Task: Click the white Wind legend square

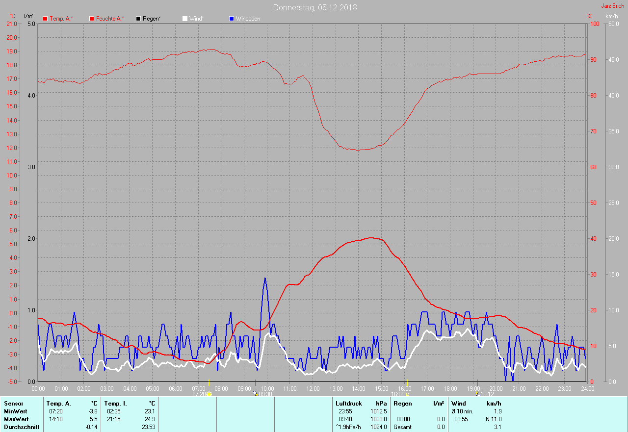Action: (185, 19)
